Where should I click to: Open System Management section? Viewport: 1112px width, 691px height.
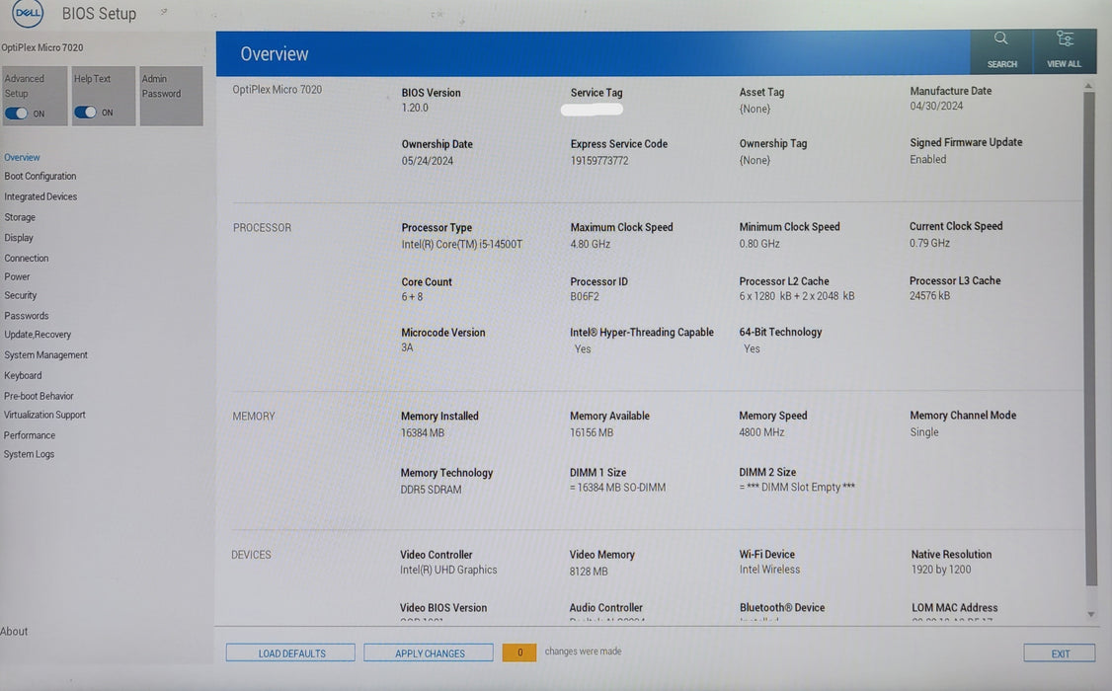(46, 354)
